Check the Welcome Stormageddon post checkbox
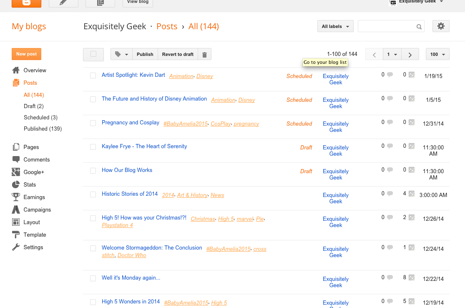The width and height of the screenshot is (465, 308). point(93,248)
